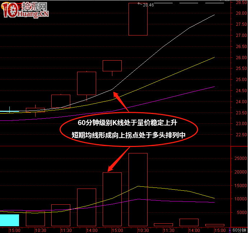The width and height of the screenshot is (248, 233).
Task: Click the 60分钟 period label
Action: point(239,230)
